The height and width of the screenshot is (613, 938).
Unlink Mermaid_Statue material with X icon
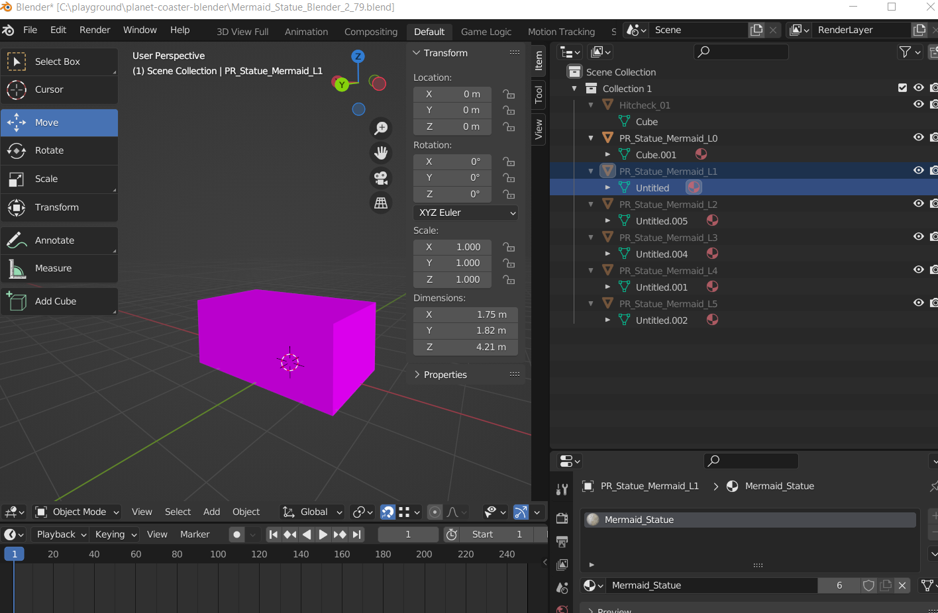tap(902, 585)
